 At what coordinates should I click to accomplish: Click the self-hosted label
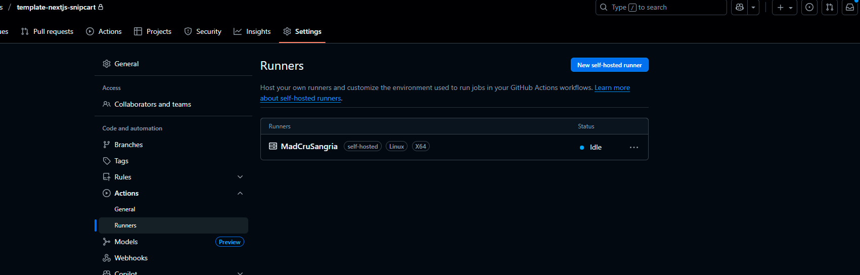pyautogui.click(x=363, y=147)
